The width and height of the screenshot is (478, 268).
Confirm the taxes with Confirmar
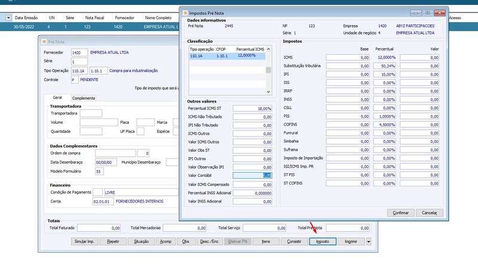(400, 213)
